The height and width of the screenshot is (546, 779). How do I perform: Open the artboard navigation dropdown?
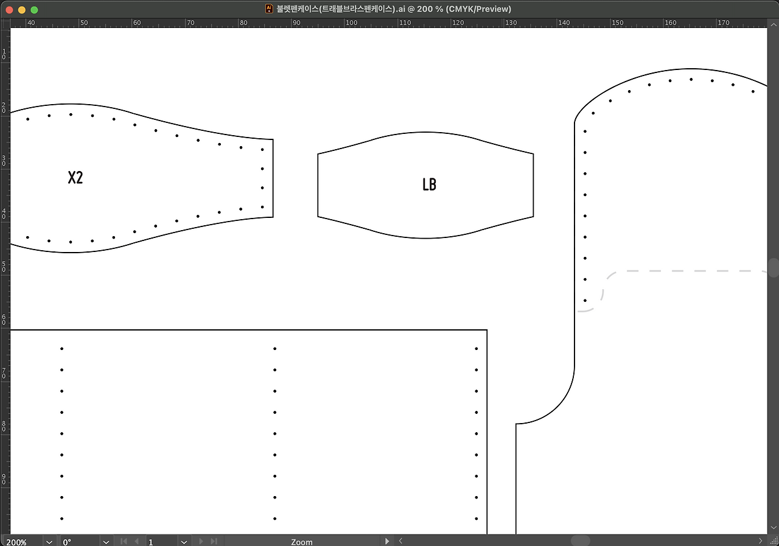pyautogui.click(x=184, y=541)
